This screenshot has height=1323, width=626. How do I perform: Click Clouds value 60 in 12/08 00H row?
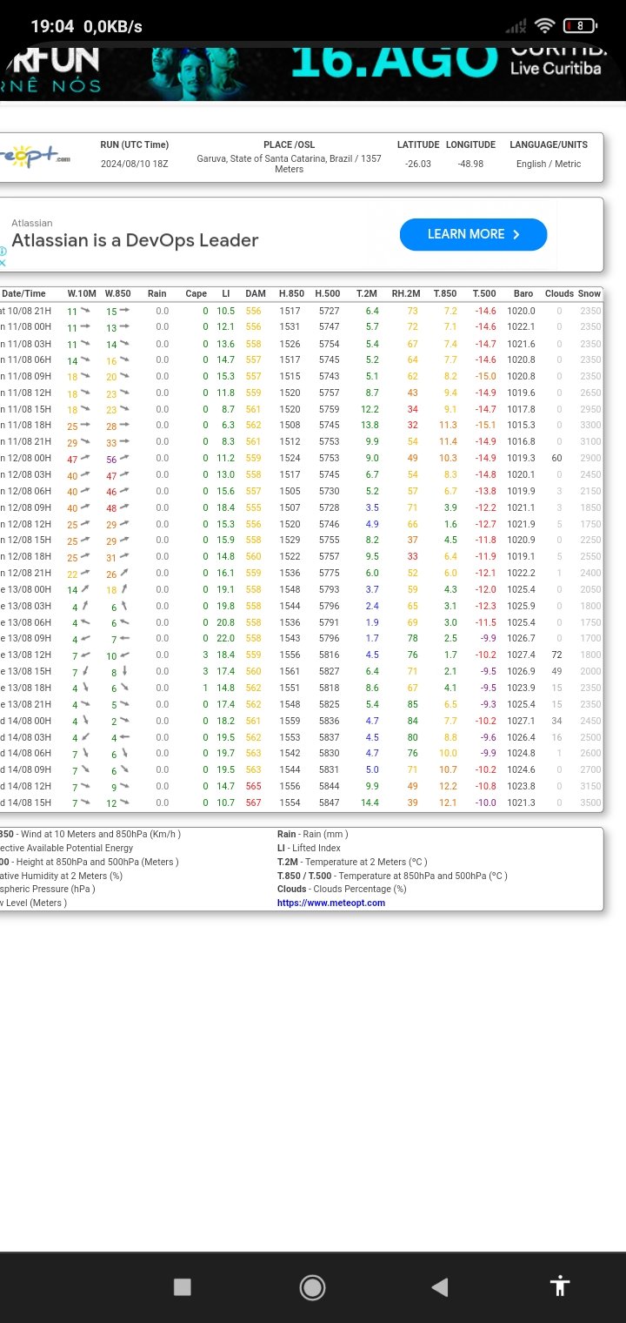(x=556, y=459)
